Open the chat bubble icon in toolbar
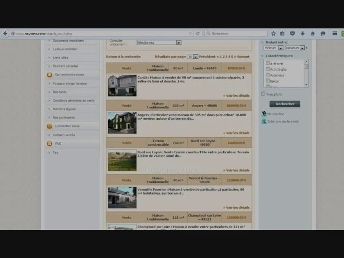This screenshot has width=344, height=258. click(323, 34)
